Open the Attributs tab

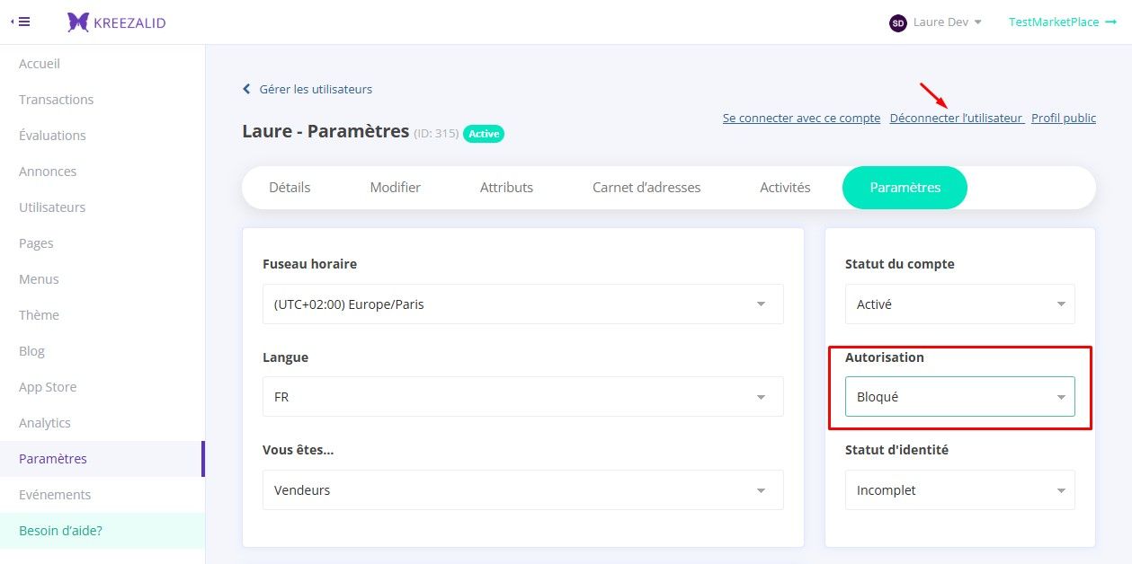click(x=506, y=188)
